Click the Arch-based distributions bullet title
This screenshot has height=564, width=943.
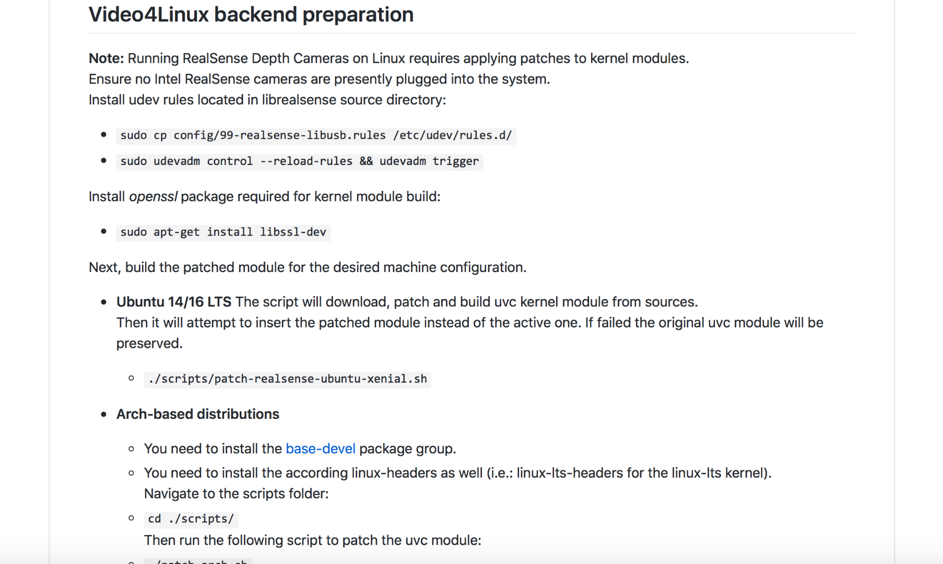[197, 414]
